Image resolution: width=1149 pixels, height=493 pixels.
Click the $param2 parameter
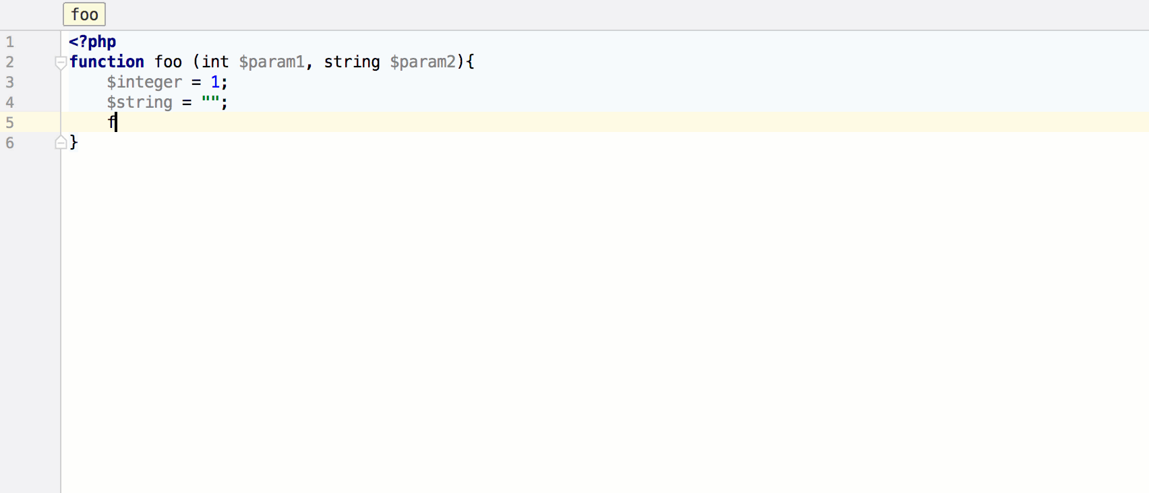pyautogui.click(x=423, y=62)
